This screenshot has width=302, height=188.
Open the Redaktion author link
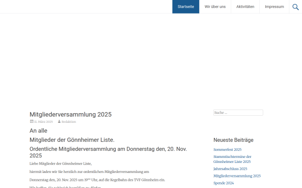pos(69,122)
